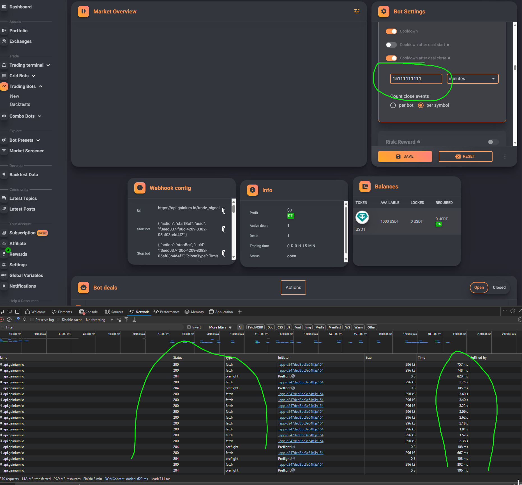Click the RESET button
The height and width of the screenshot is (485, 522).
(x=465, y=157)
